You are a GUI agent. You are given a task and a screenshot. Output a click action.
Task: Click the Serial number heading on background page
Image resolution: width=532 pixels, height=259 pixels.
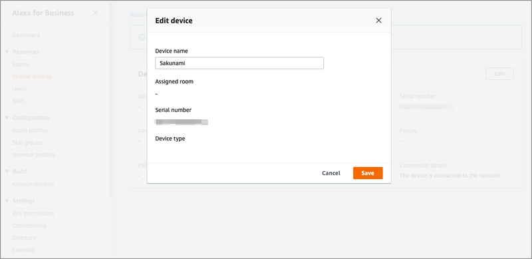[x=418, y=96]
